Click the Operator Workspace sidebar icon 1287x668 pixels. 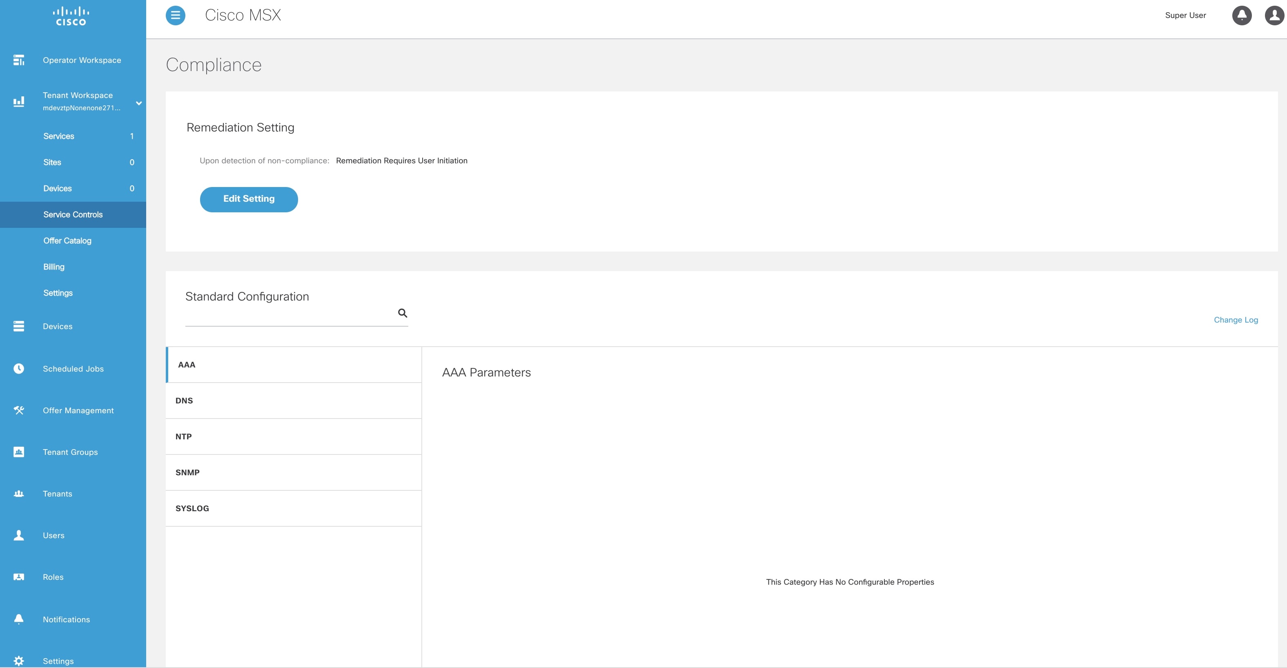tap(19, 60)
